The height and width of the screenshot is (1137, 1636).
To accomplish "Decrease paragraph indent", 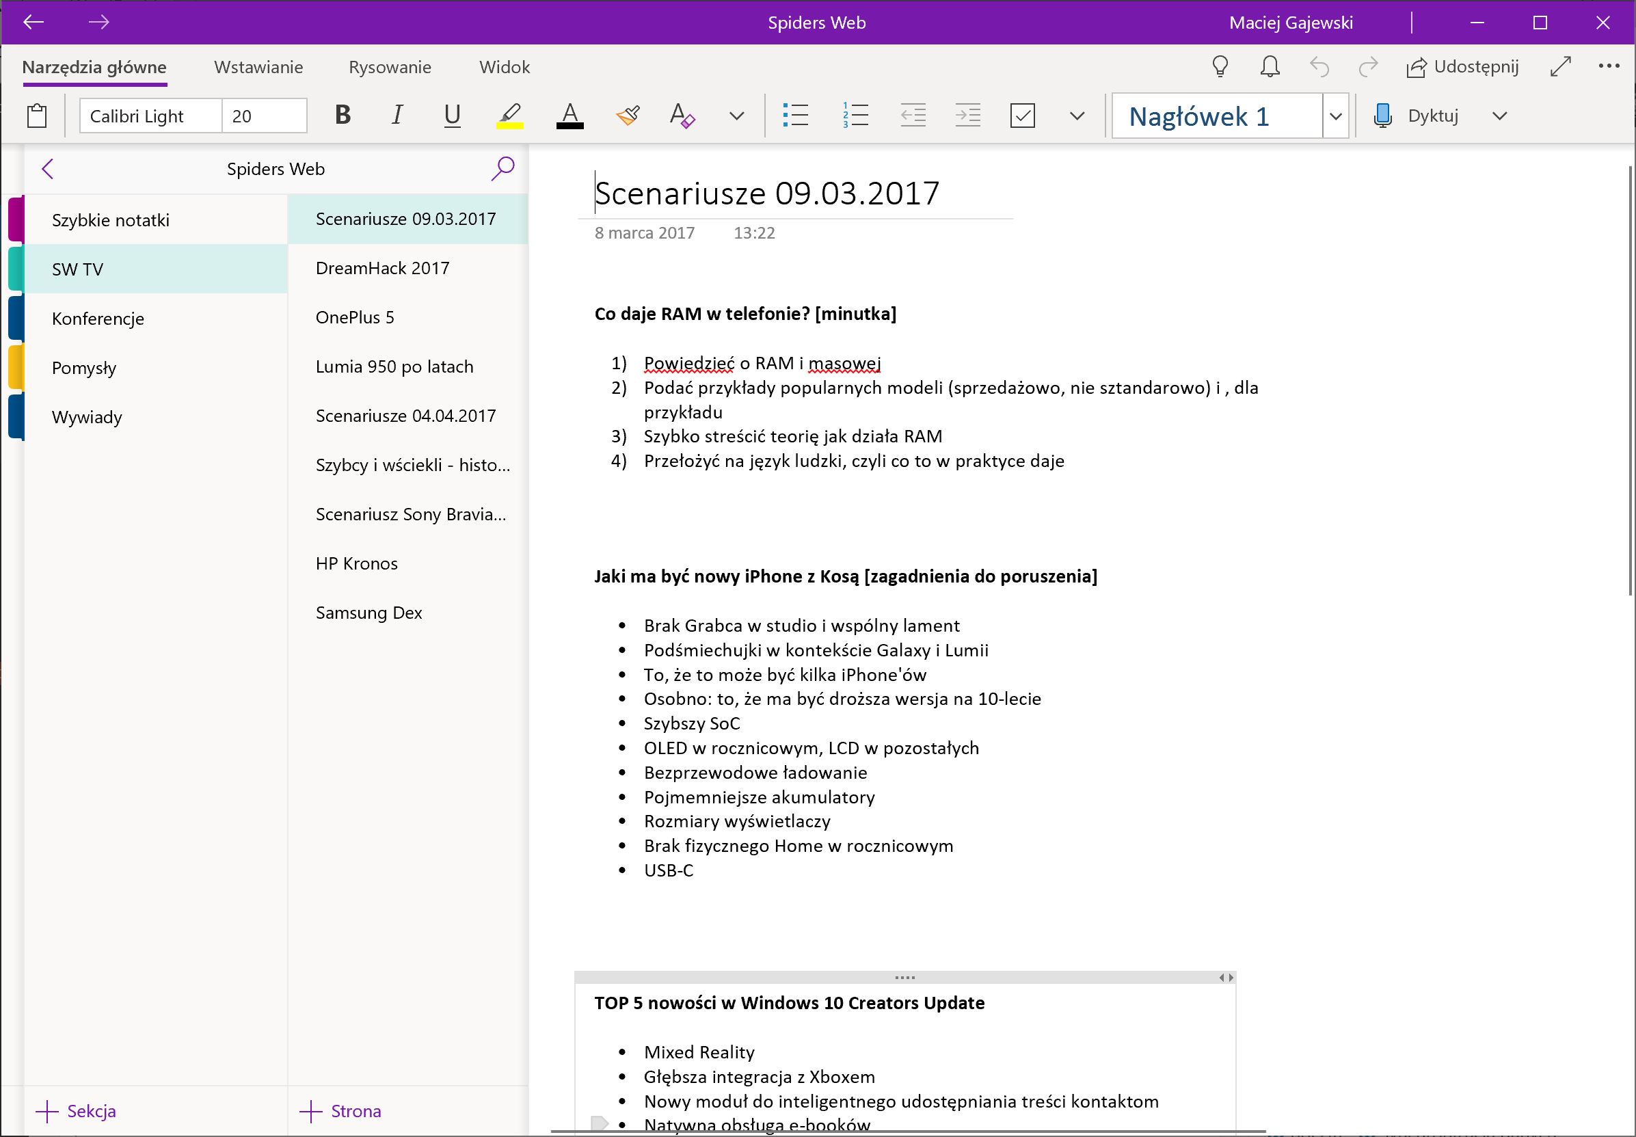I will pos(913,115).
